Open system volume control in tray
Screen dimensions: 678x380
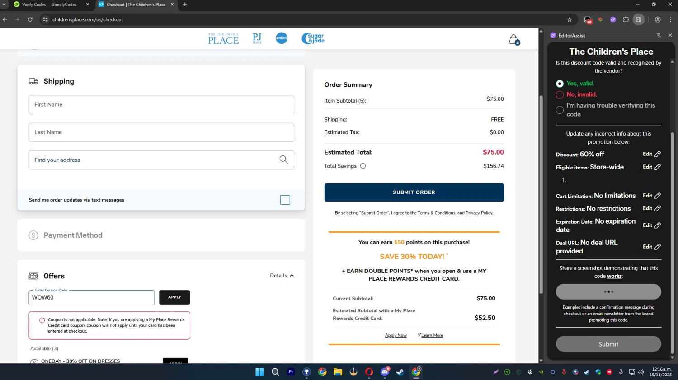[640, 372]
